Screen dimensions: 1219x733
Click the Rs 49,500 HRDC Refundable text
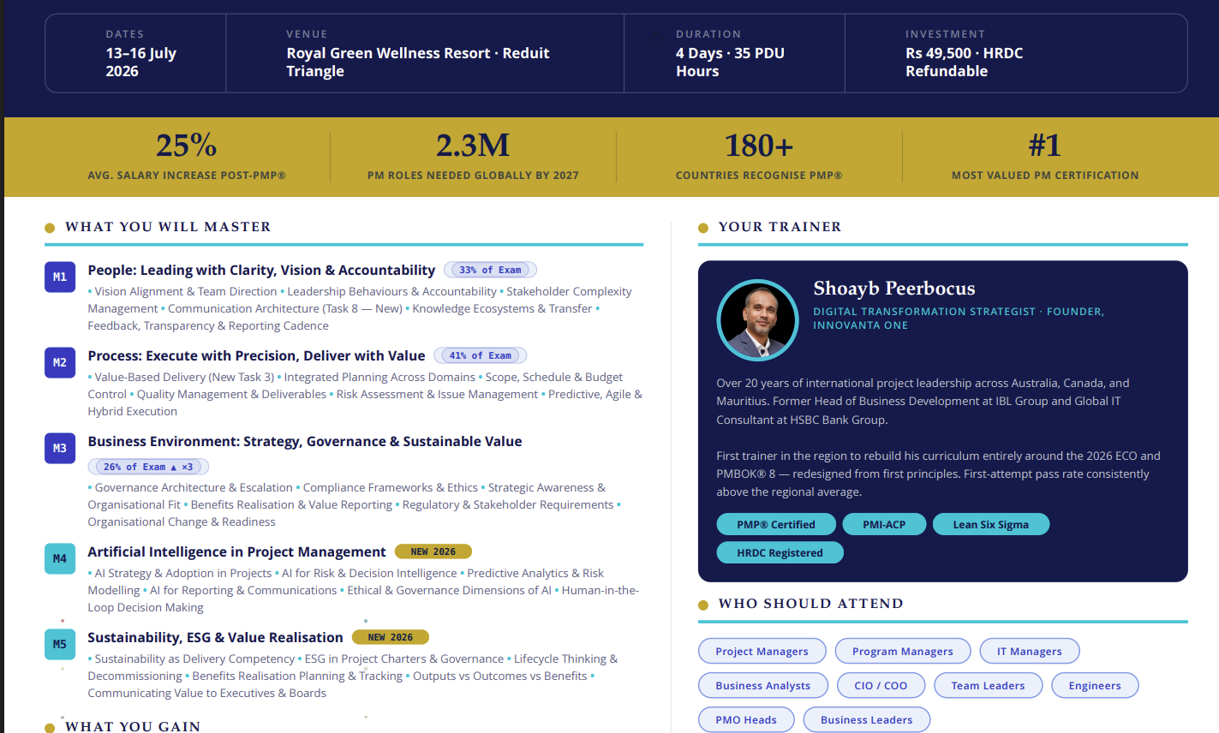(x=965, y=62)
